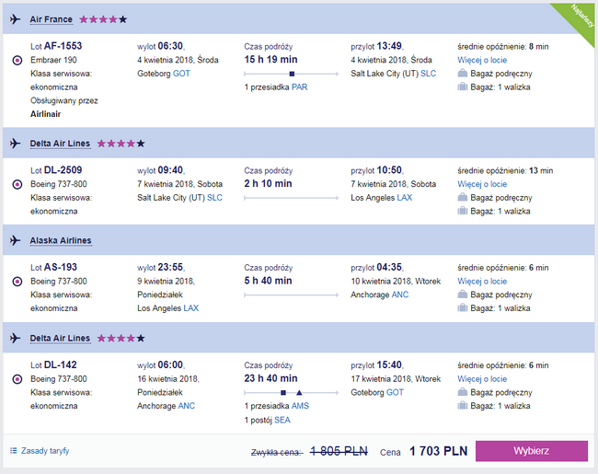Viewport: 598px width, 474px height.
Task: Click the airplane icon beside Alaska Airlines
Action: point(15,240)
